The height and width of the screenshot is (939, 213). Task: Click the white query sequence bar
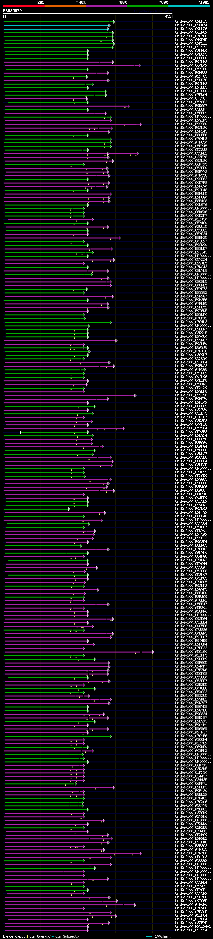point(88,14)
